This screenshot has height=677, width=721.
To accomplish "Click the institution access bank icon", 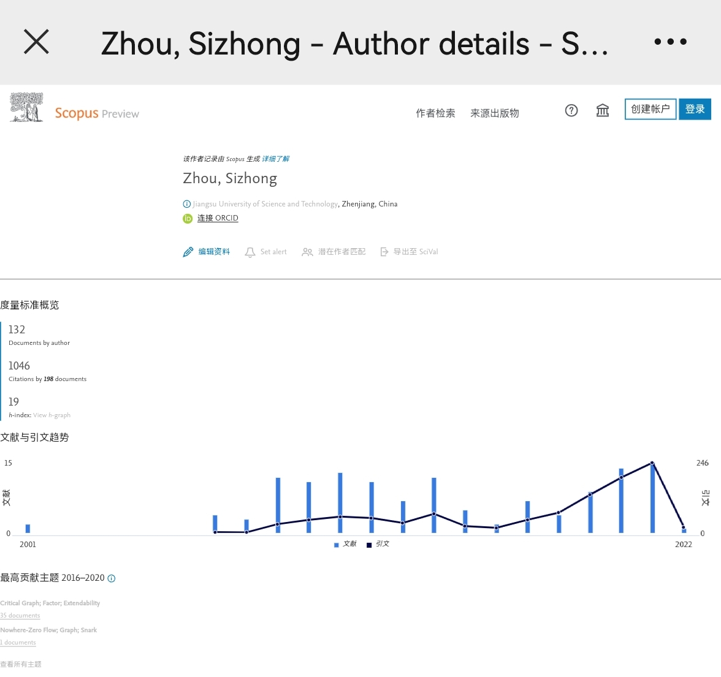I will point(602,110).
